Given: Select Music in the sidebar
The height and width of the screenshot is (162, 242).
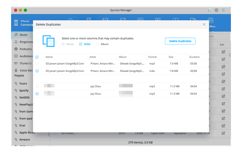Looking at the screenshot, I should [22, 35].
